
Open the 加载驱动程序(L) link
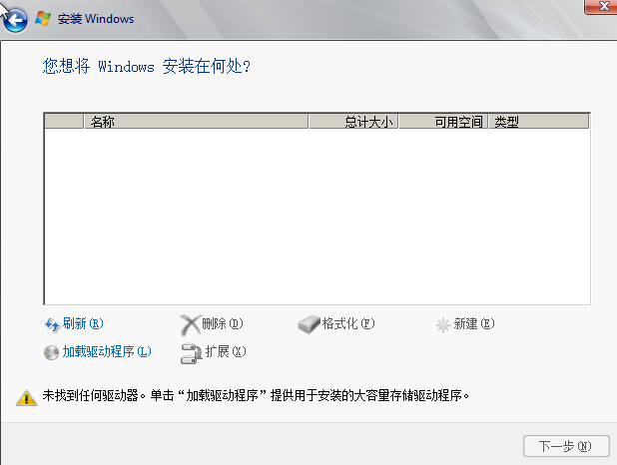(x=106, y=352)
